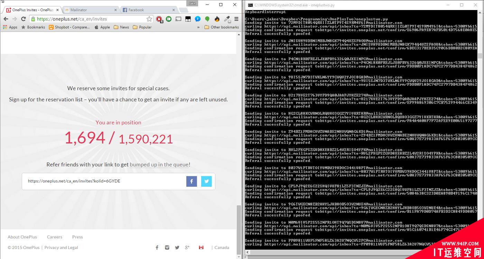484x259 pixels.
Task: Share referral link via Facebook button
Action: coord(192,181)
